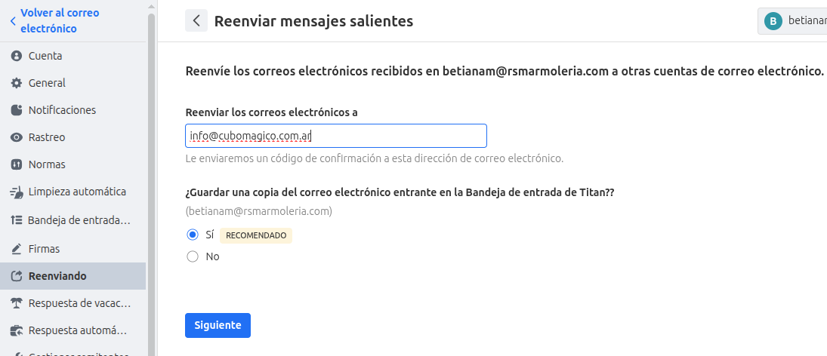This screenshot has height=356, width=827.
Task: Click the Notificaciones icon in sidebar
Action: tap(17, 110)
